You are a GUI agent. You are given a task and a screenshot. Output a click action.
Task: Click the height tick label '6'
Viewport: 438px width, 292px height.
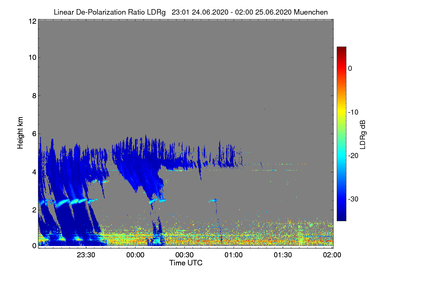(x=34, y=134)
